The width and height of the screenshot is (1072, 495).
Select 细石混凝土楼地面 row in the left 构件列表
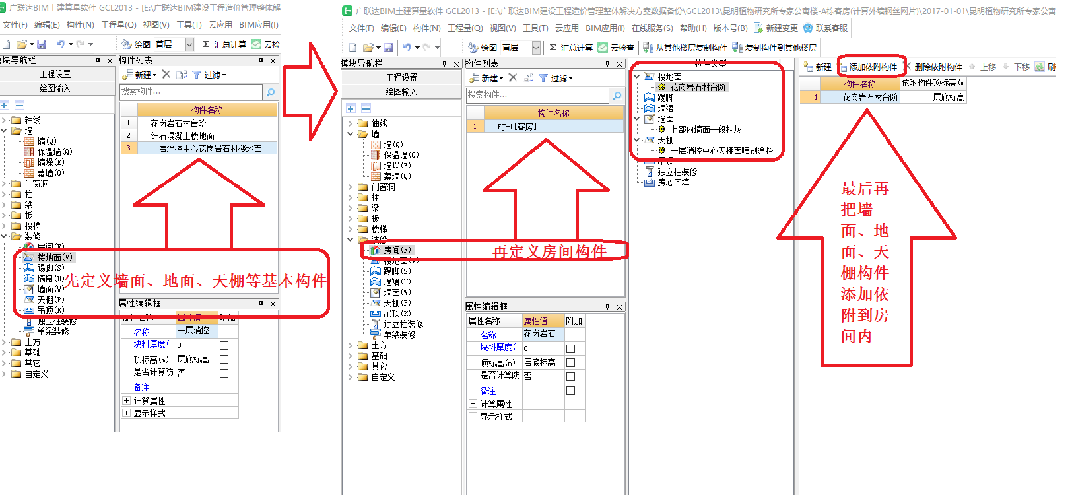[199, 136]
